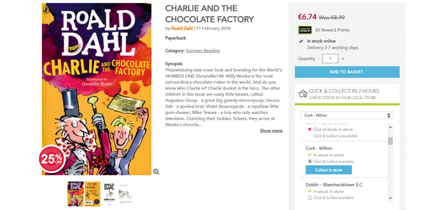Decrease quantity with the minus sign

(x=319, y=59)
